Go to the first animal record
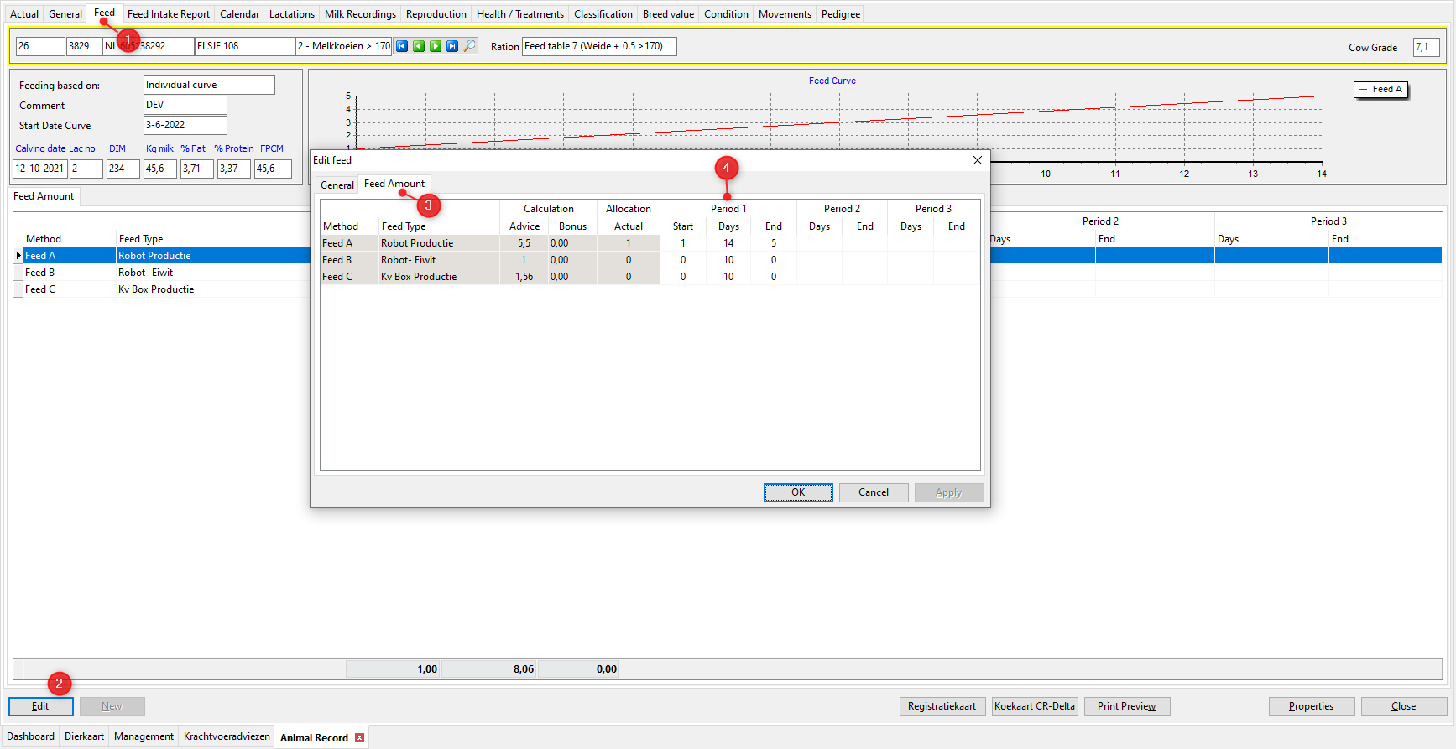 (402, 46)
